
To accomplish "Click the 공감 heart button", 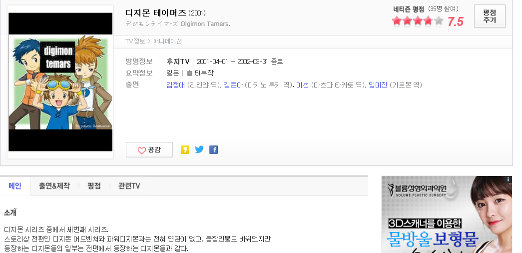I will pos(149,149).
